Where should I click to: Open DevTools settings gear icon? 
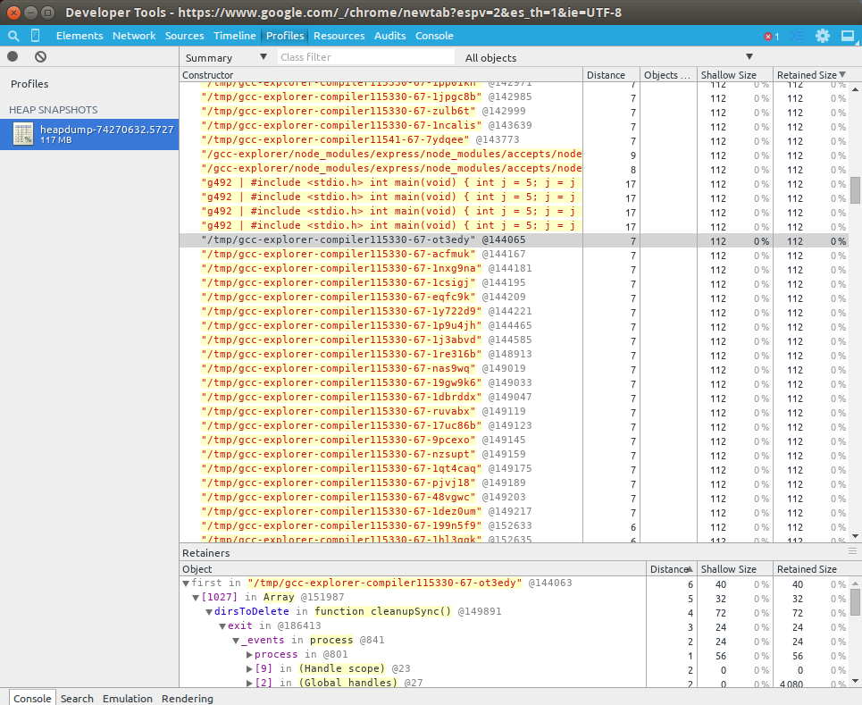pyautogui.click(x=823, y=36)
